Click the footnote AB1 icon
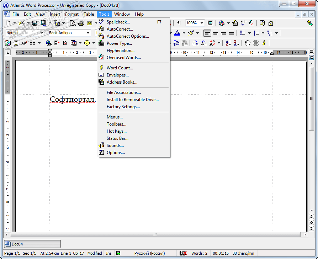Screen dimensions: 318x259 coord(24,43)
